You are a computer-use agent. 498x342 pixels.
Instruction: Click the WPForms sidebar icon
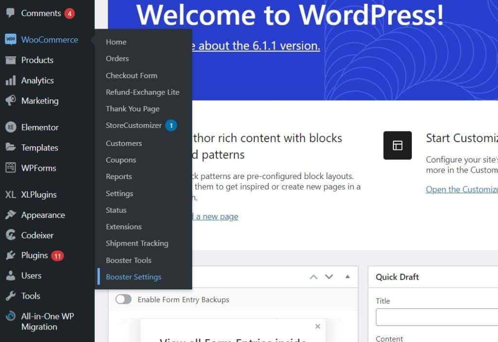11,167
